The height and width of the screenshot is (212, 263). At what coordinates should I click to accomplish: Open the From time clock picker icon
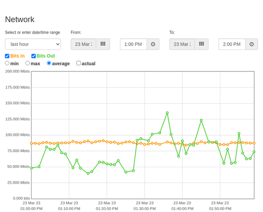coord(153,44)
